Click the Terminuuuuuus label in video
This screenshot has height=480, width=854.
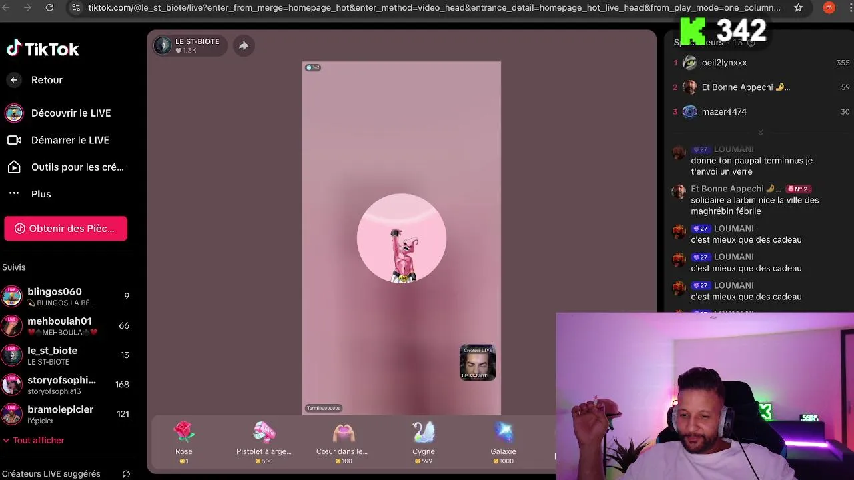pyautogui.click(x=323, y=408)
